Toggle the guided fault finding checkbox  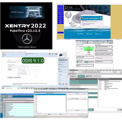point(8,62)
